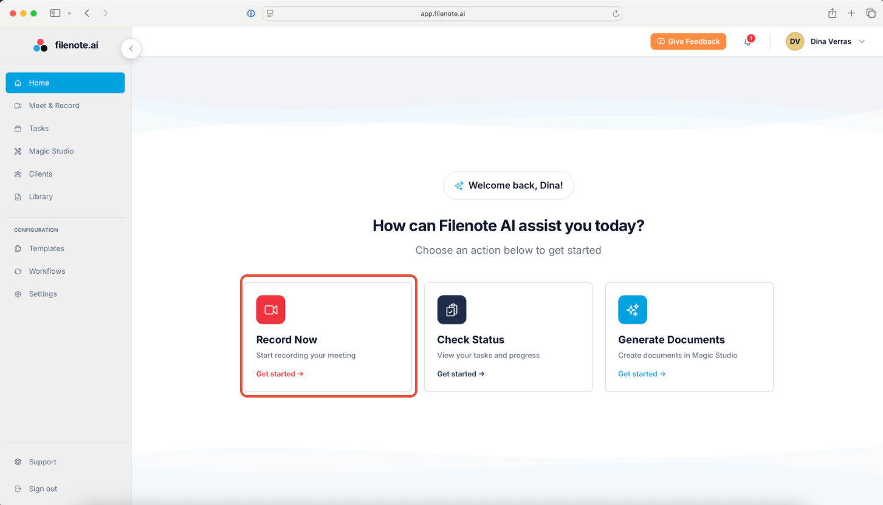The image size is (883, 505).
Task: Click the Generate Documents card title
Action: pyautogui.click(x=672, y=339)
